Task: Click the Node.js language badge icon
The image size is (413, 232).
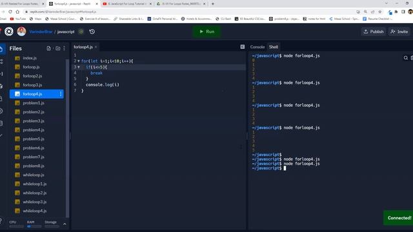Action: 81,32
